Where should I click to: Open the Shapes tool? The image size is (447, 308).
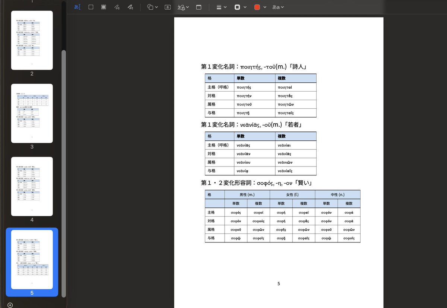(x=150, y=7)
